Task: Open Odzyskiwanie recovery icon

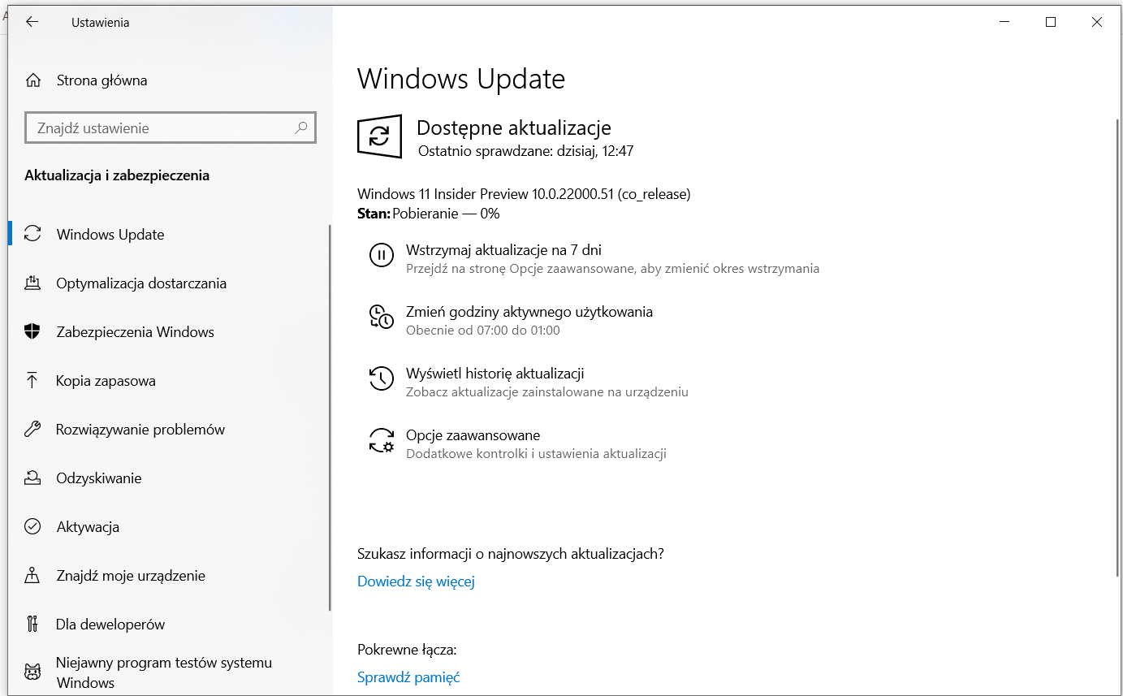Action: (x=32, y=478)
